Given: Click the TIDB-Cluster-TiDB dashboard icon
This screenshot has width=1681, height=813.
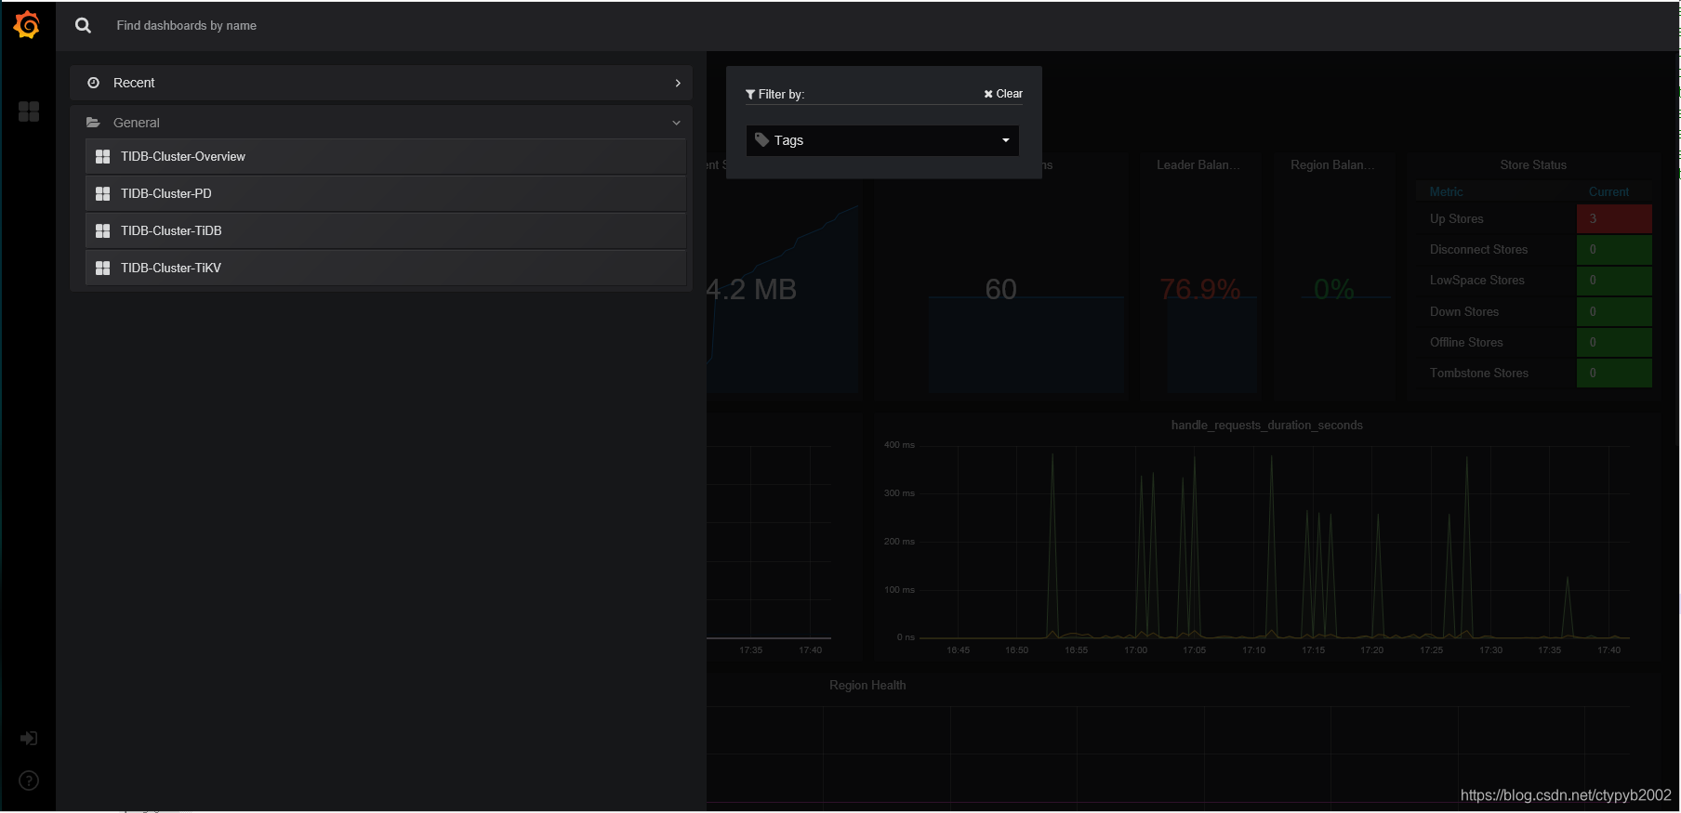Looking at the screenshot, I should click(102, 231).
